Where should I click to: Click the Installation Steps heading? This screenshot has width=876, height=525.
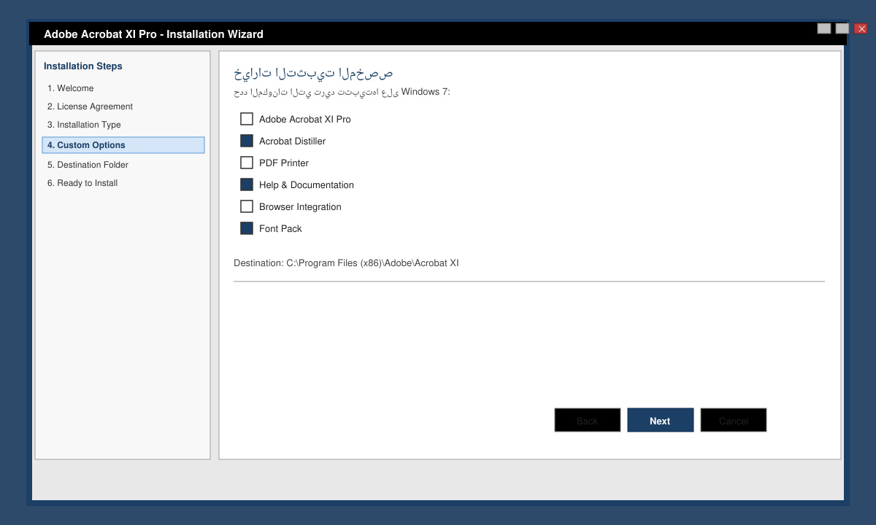83,66
